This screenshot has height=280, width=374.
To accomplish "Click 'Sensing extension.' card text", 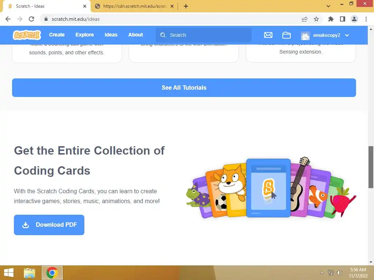I will coord(301,52).
